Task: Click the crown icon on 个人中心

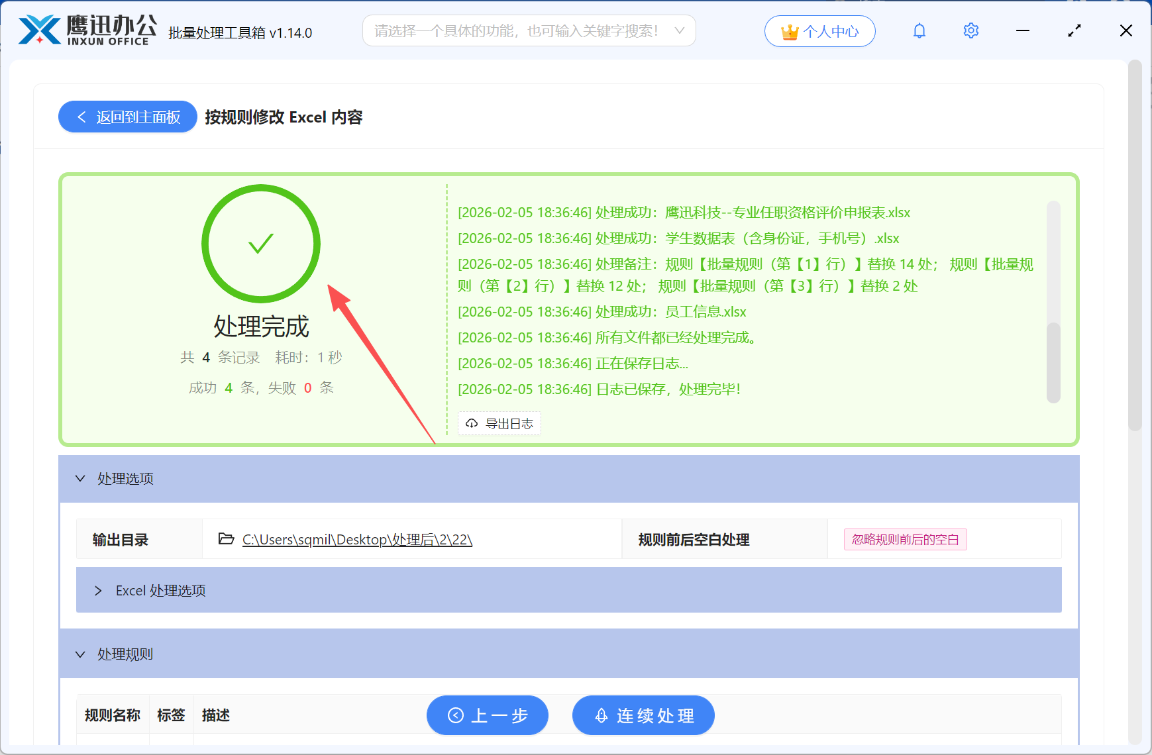Action: click(x=789, y=30)
